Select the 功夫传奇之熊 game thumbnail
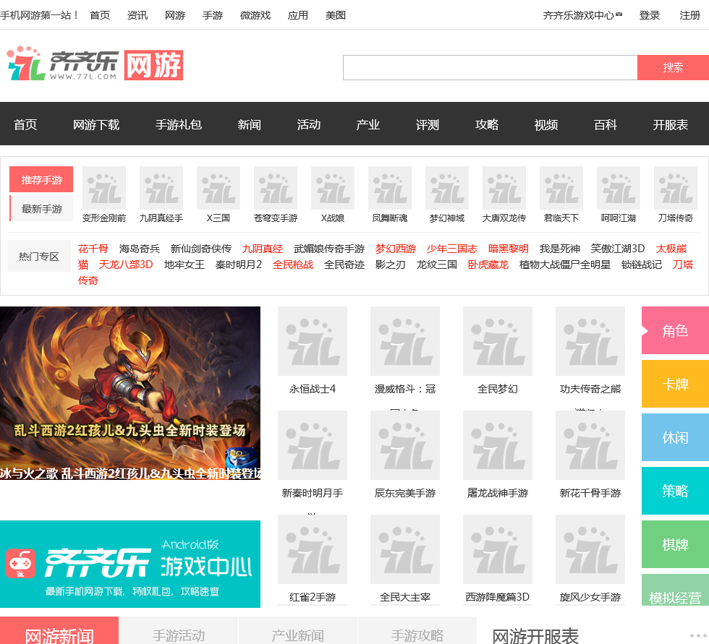Image resolution: width=709 pixels, height=644 pixels. [590, 341]
